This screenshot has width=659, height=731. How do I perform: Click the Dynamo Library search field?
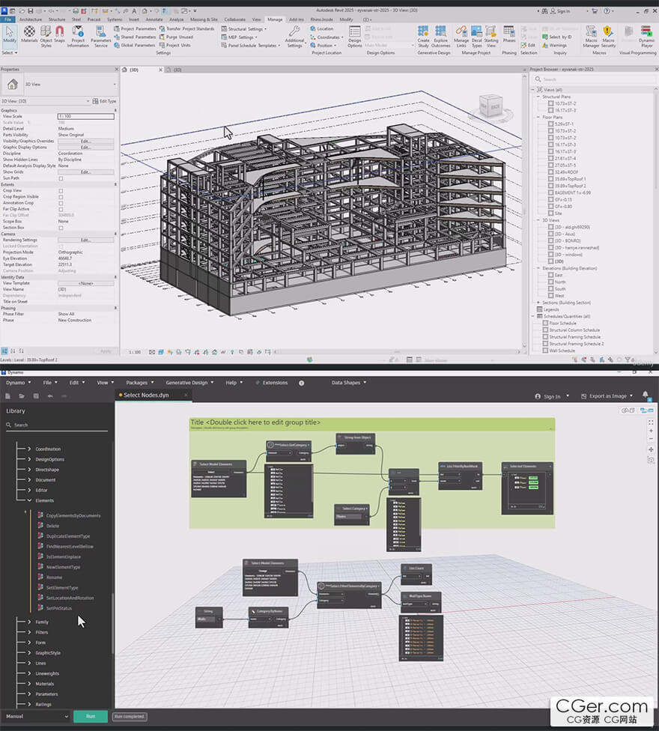pos(58,425)
